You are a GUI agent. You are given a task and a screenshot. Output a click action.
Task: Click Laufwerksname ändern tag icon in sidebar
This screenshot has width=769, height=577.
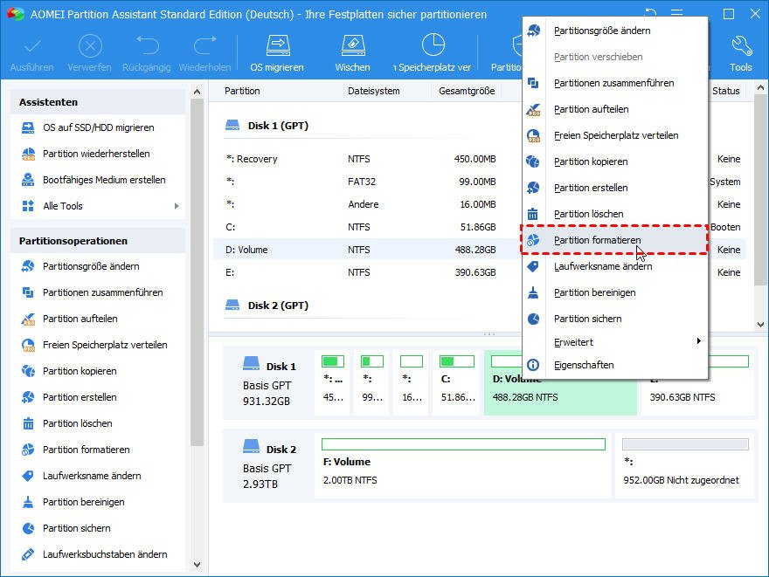pyautogui.click(x=29, y=476)
